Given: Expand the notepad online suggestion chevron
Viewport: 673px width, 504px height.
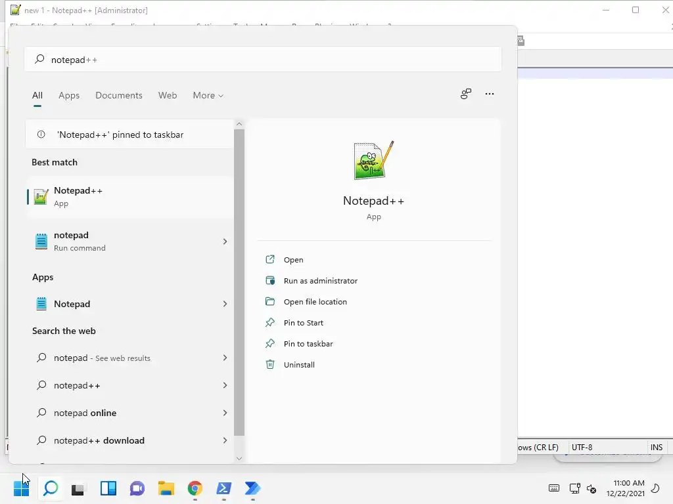Looking at the screenshot, I should 225,413.
